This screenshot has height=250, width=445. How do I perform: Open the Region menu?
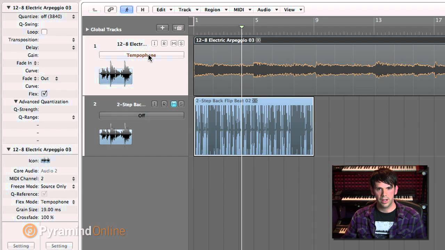point(216,10)
